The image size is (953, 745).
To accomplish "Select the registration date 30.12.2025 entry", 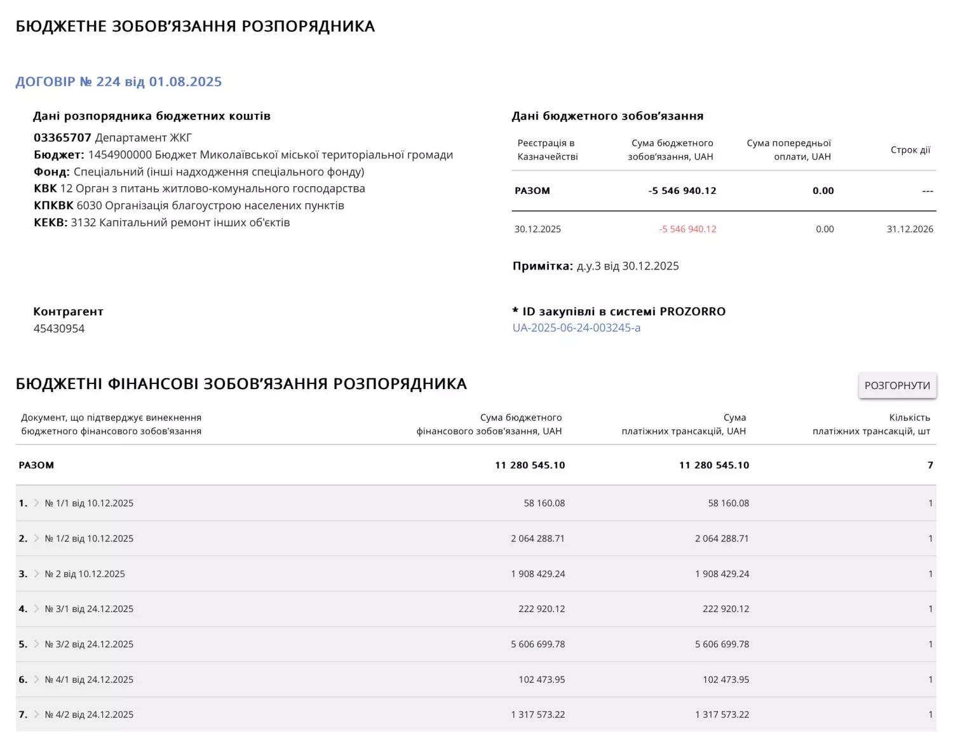I will (x=537, y=229).
